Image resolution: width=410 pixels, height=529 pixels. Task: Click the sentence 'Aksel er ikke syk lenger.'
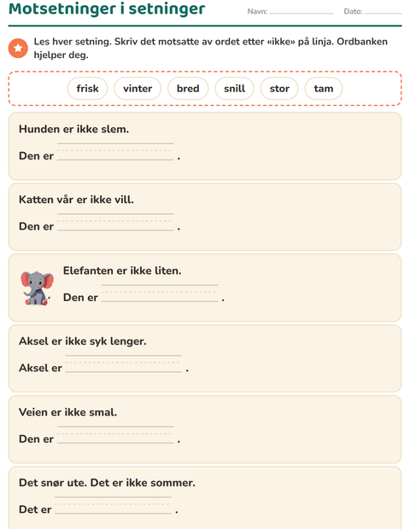[x=83, y=341]
